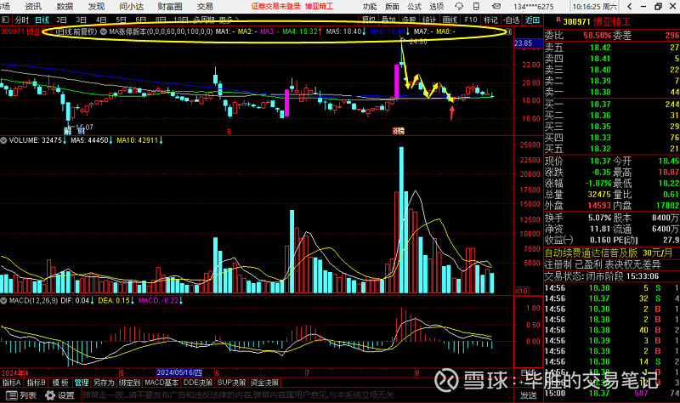Toggle the 自选 watchlist button
The height and width of the screenshot is (403, 680).
(511, 20)
